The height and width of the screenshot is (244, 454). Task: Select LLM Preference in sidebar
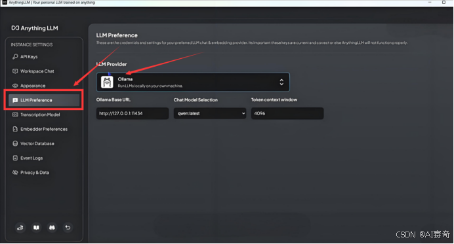click(x=44, y=100)
